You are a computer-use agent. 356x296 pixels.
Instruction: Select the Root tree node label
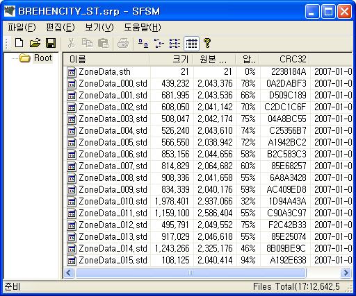(x=43, y=58)
